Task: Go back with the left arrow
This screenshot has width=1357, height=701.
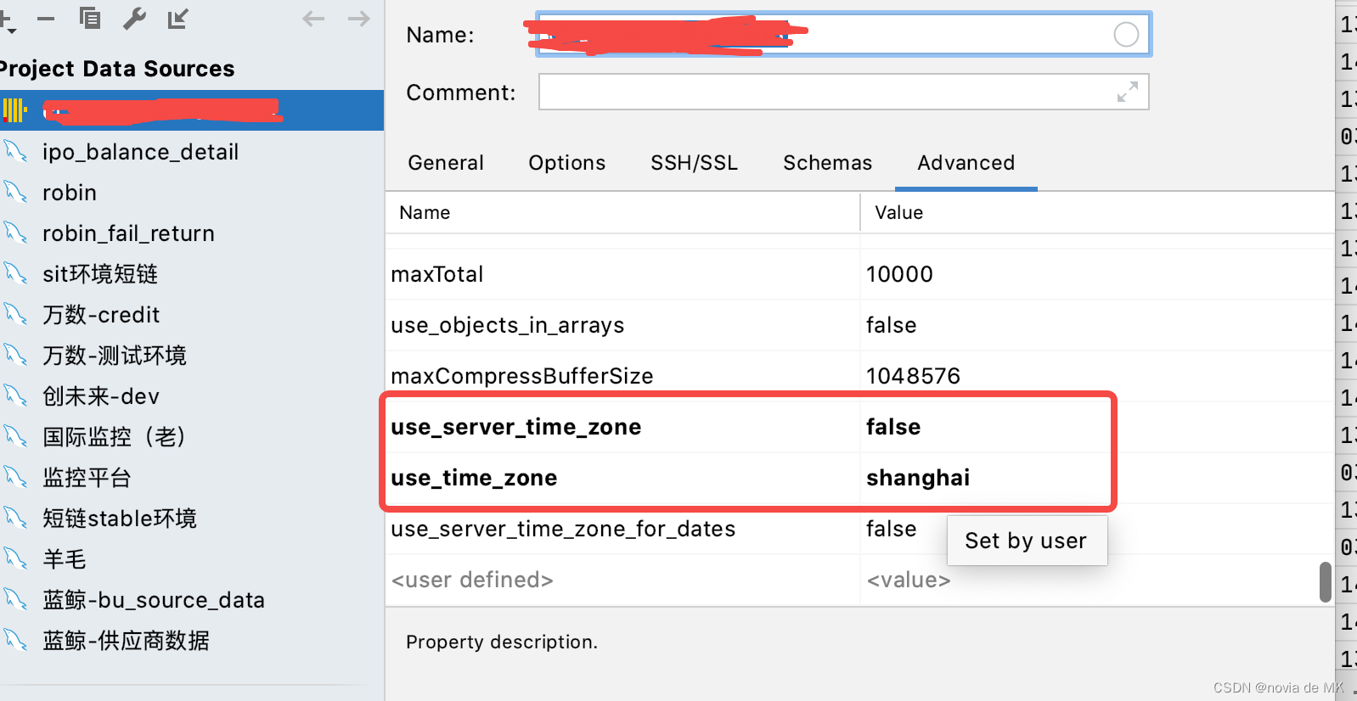Action: (x=313, y=19)
